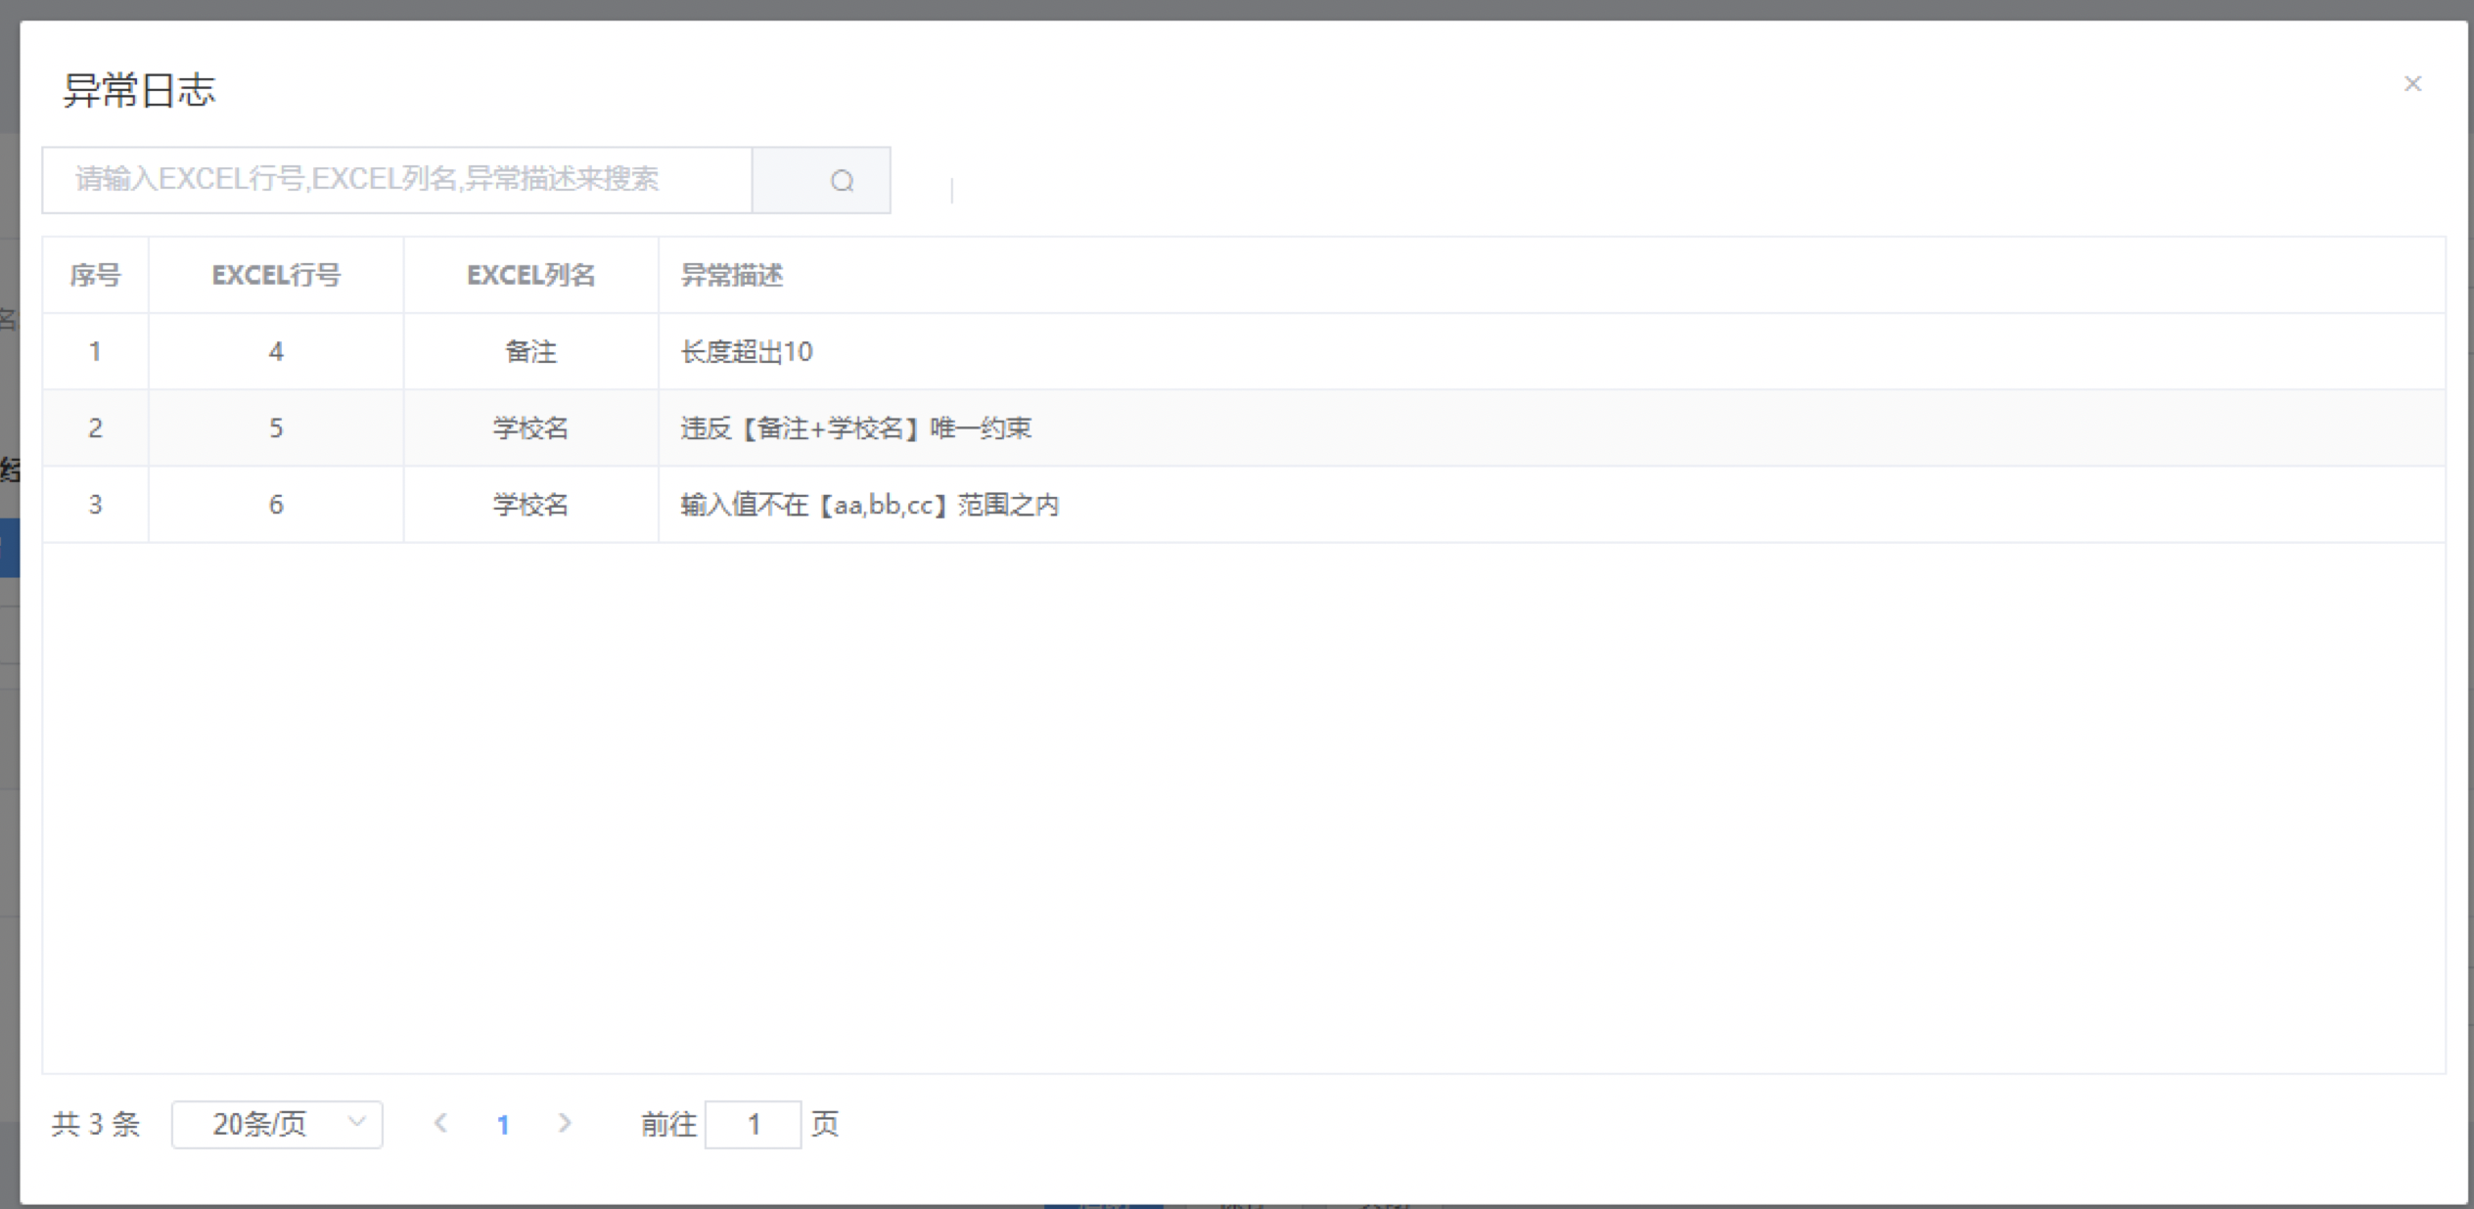2474x1209 pixels.
Task: Click EXCEL row number 6 cell
Action: (x=276, y=506)
